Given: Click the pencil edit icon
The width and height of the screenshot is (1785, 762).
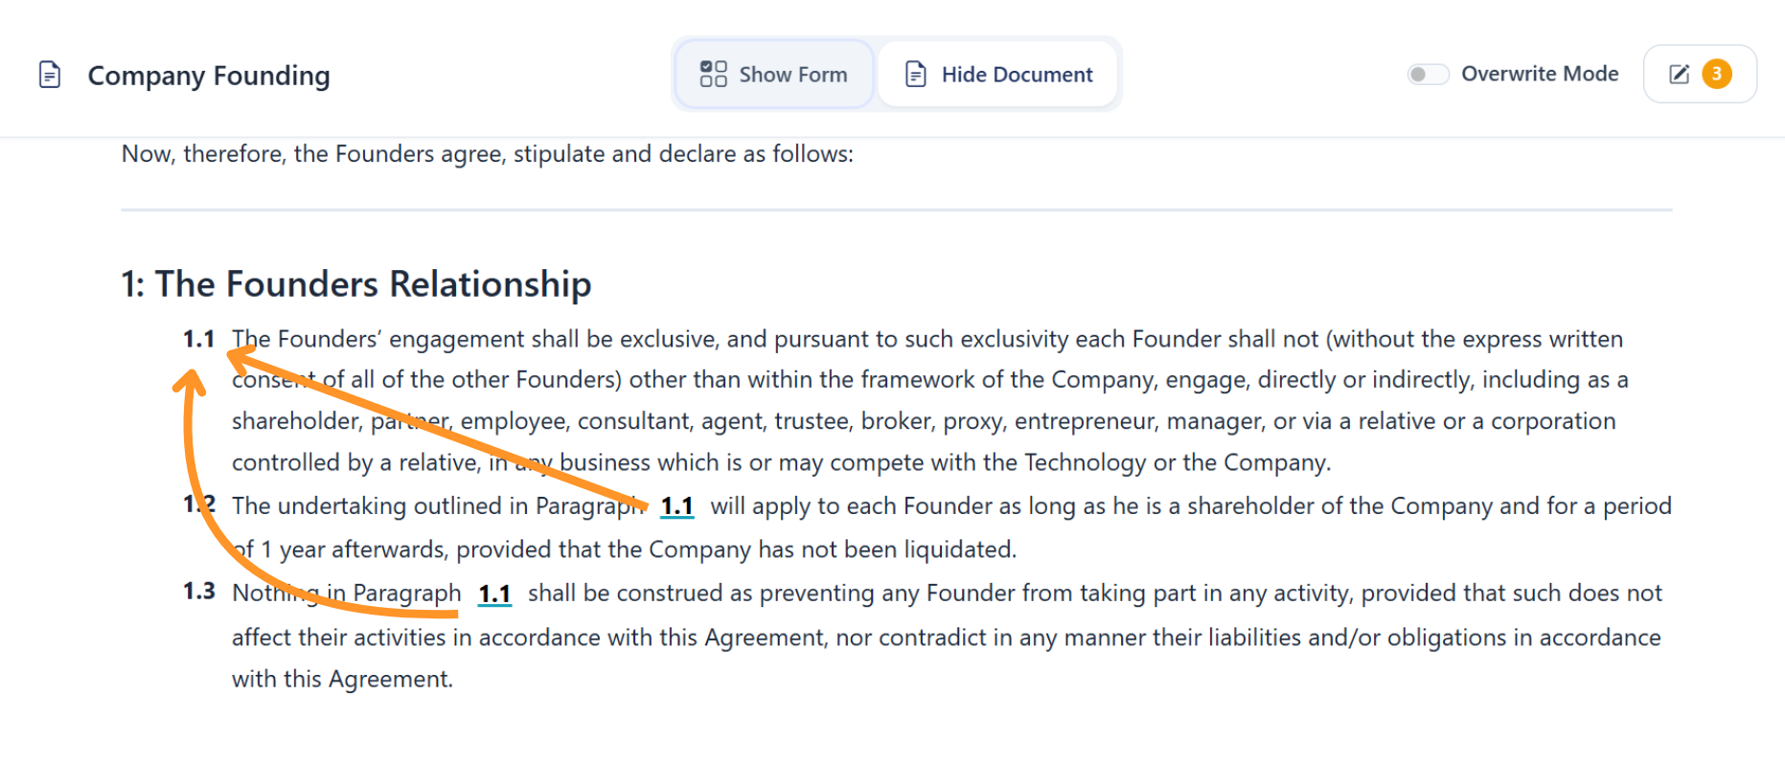Looking at the screenshot, I should coord(1679,74).
